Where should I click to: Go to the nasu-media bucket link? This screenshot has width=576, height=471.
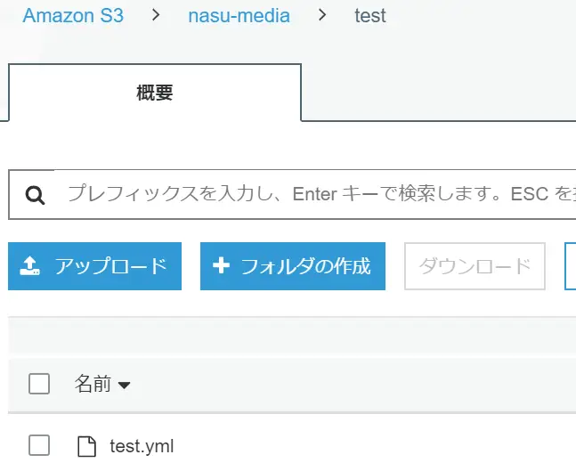click(239, 15)
